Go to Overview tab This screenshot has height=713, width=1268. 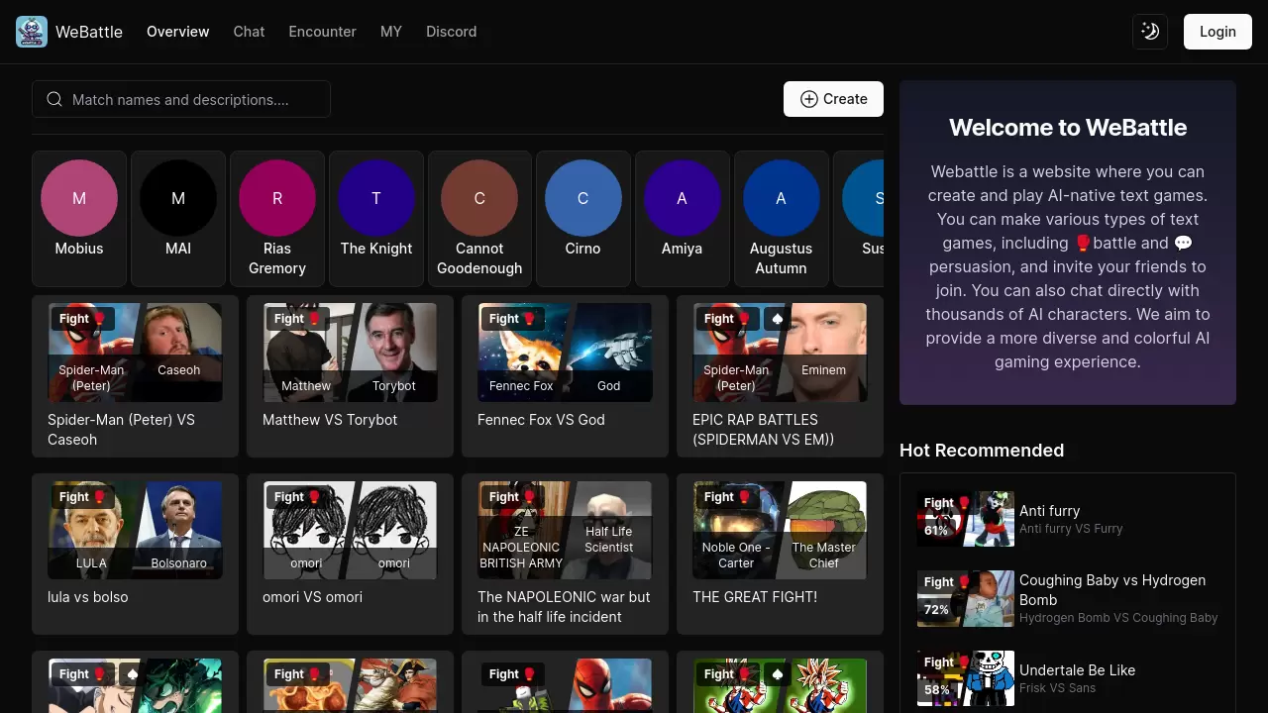click(x=178, y=32)
